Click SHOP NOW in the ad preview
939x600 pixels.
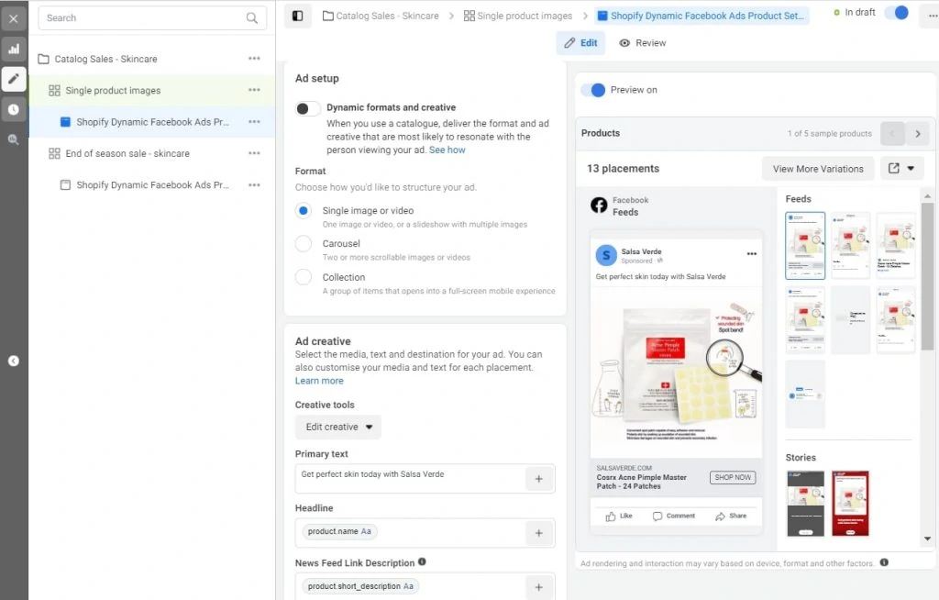(733, 478)
